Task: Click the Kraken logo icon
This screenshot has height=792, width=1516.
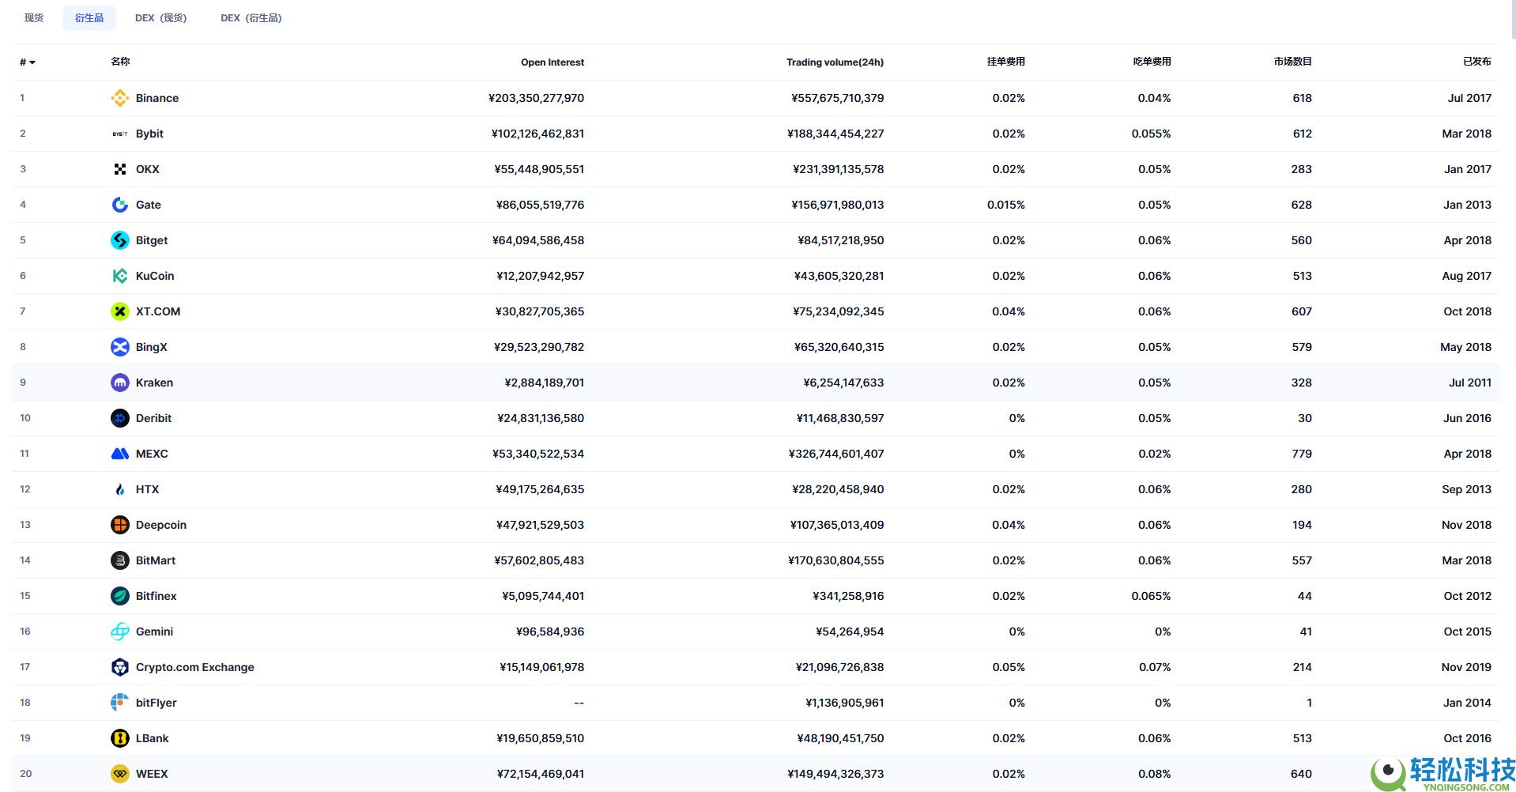Action: pyautogui.click(x=119, y=383)
